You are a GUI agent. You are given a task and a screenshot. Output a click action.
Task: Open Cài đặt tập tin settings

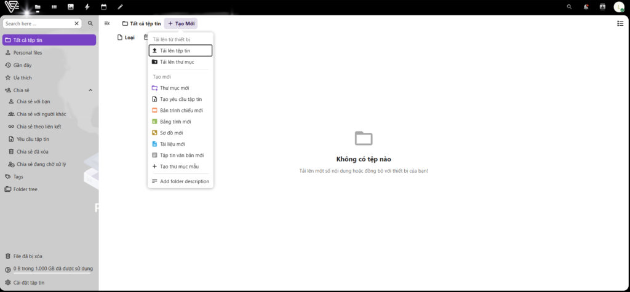click(x=49, y=282)
